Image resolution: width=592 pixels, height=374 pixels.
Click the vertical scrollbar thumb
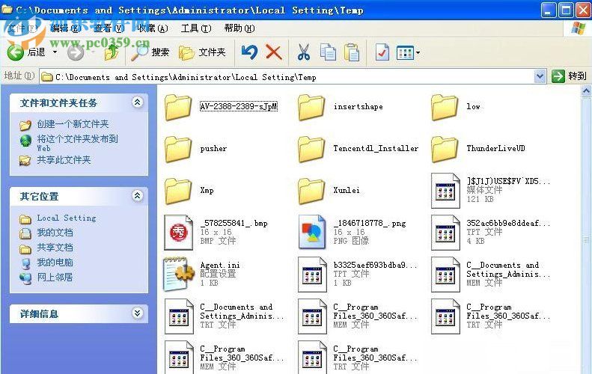point(586,239)
